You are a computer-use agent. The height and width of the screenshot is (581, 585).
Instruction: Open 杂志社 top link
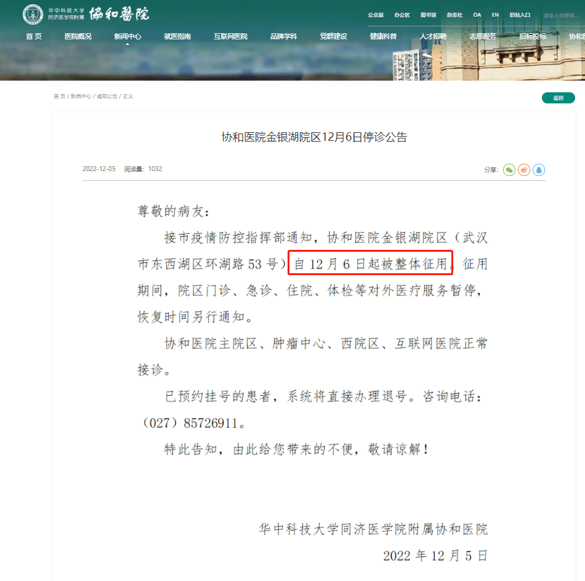[454, 15]
